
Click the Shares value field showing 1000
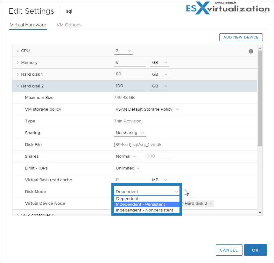[x=159, y=156]
